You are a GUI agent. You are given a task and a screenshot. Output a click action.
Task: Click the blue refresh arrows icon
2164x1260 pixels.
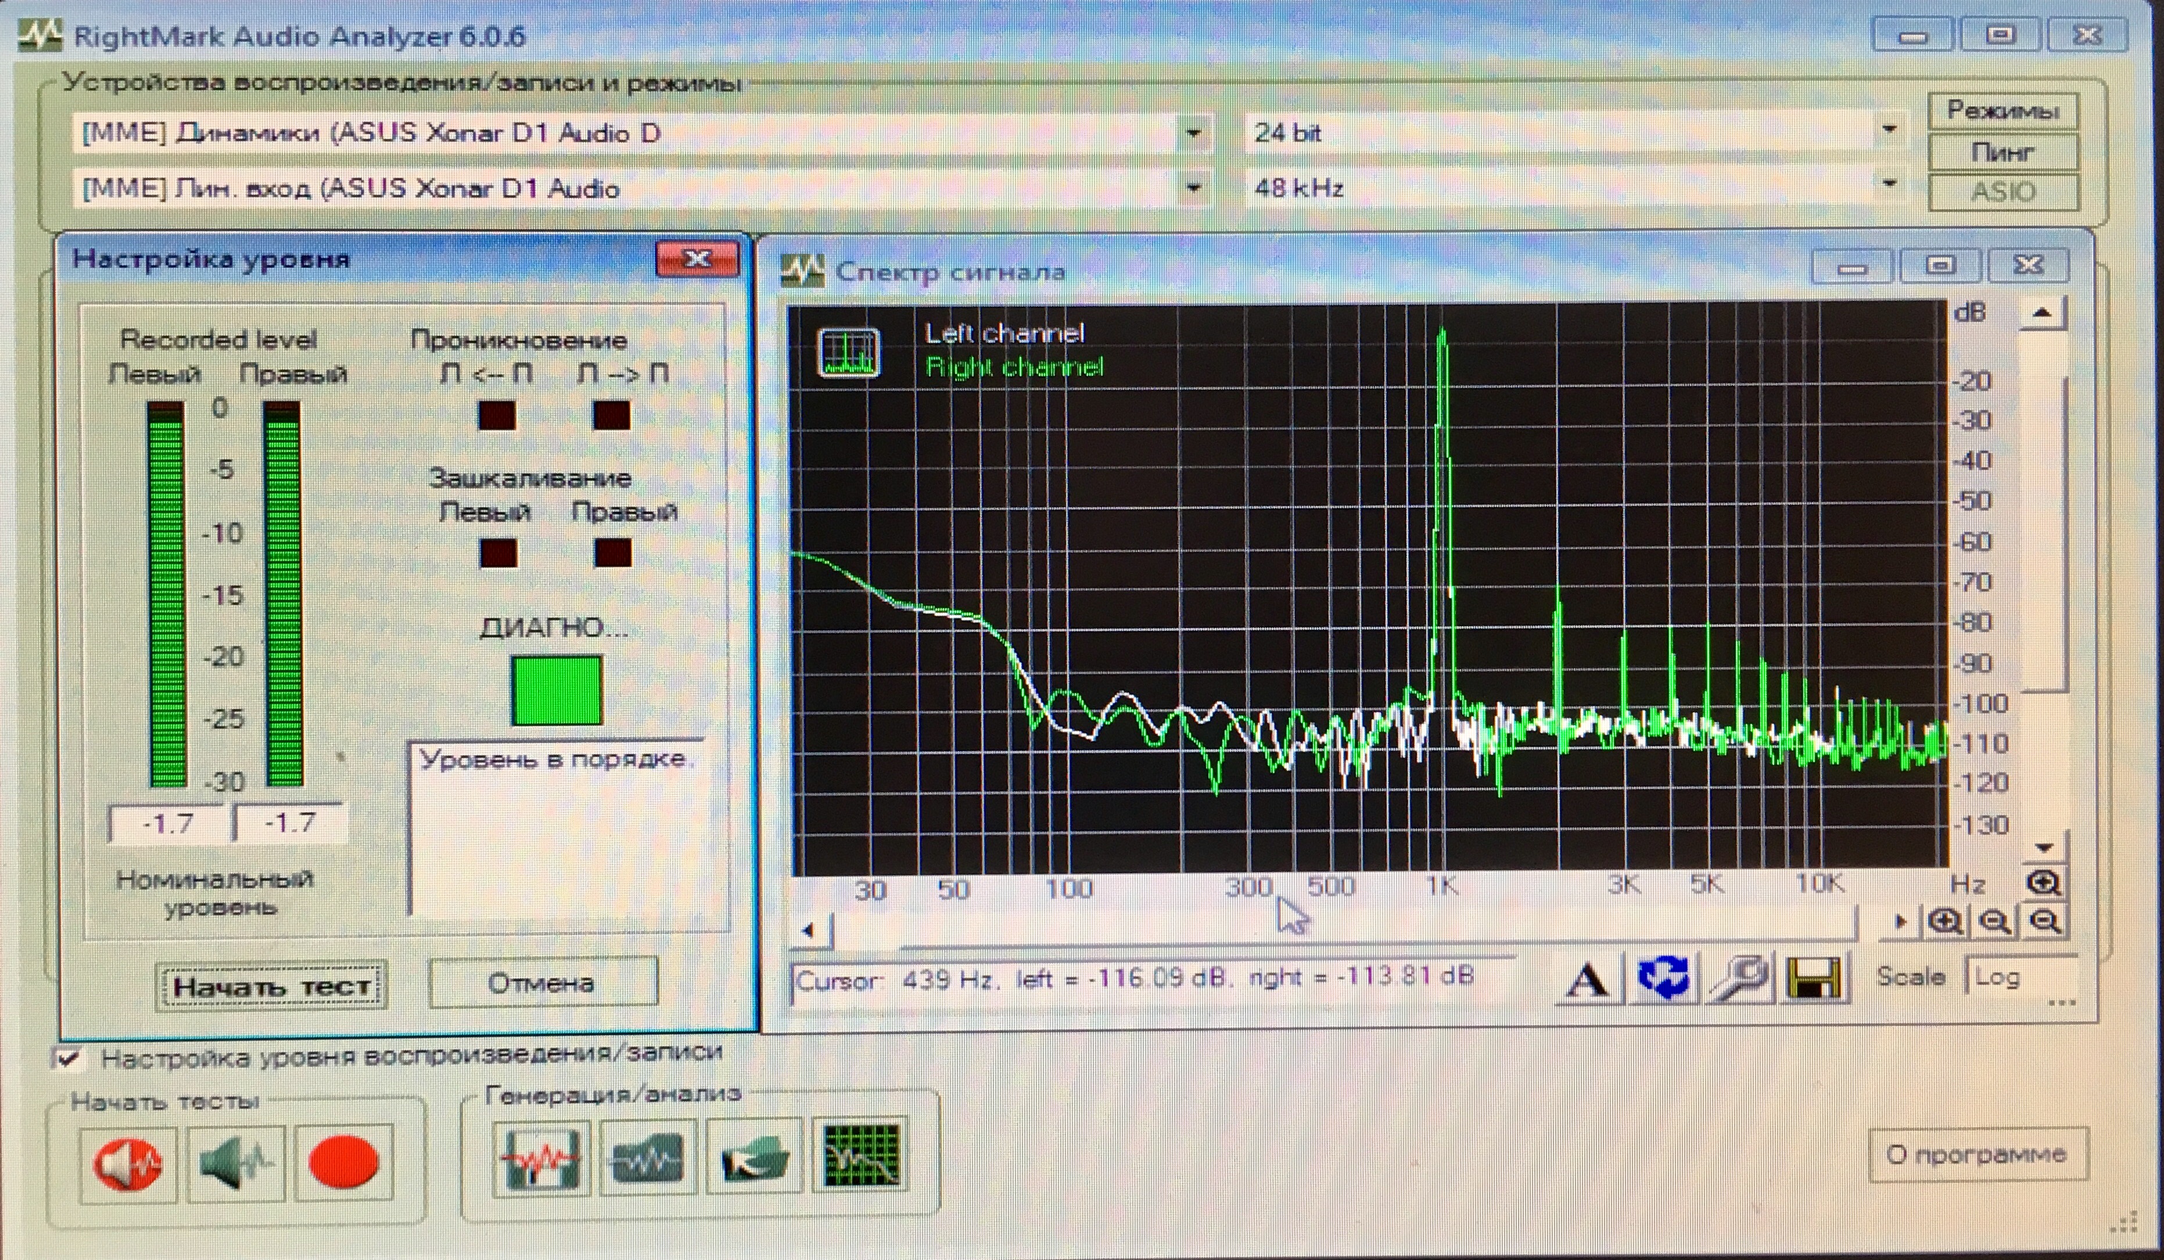pos(1663,979)
